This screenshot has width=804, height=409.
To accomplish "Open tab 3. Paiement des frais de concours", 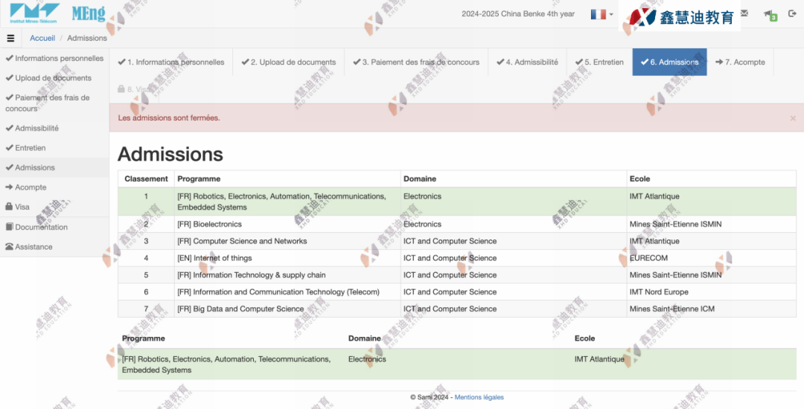I will click(416, 62).
